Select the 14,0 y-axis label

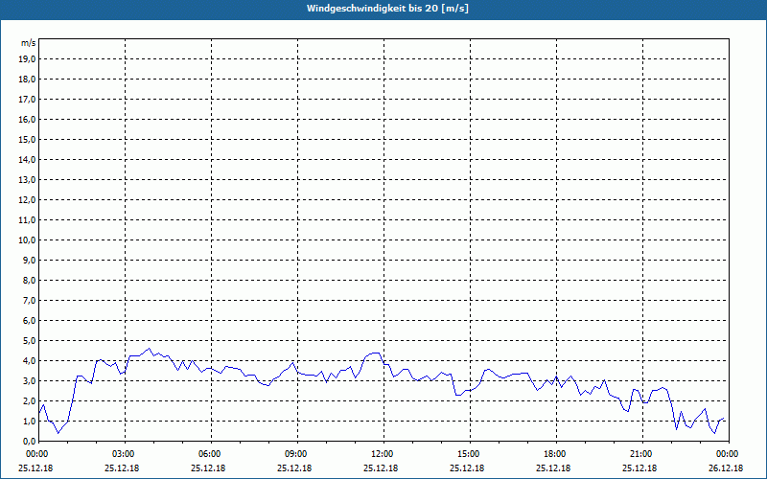point(28,159)
